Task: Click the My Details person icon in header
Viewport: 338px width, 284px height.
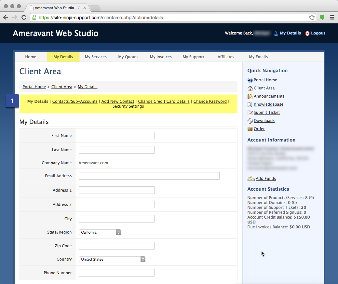Action: pyautogui.click(x=276, y=33)
